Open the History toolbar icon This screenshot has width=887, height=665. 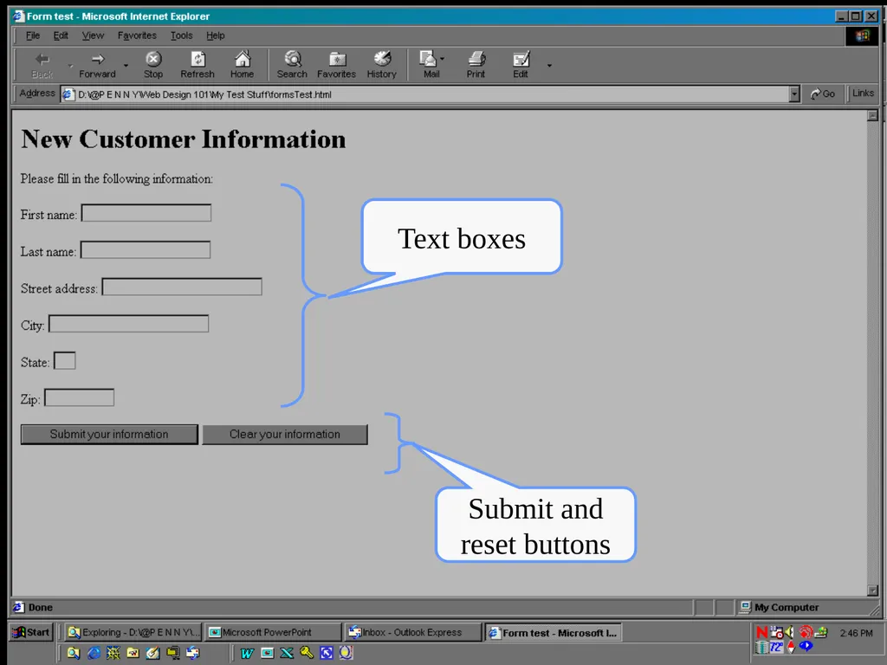click(382, 59)
